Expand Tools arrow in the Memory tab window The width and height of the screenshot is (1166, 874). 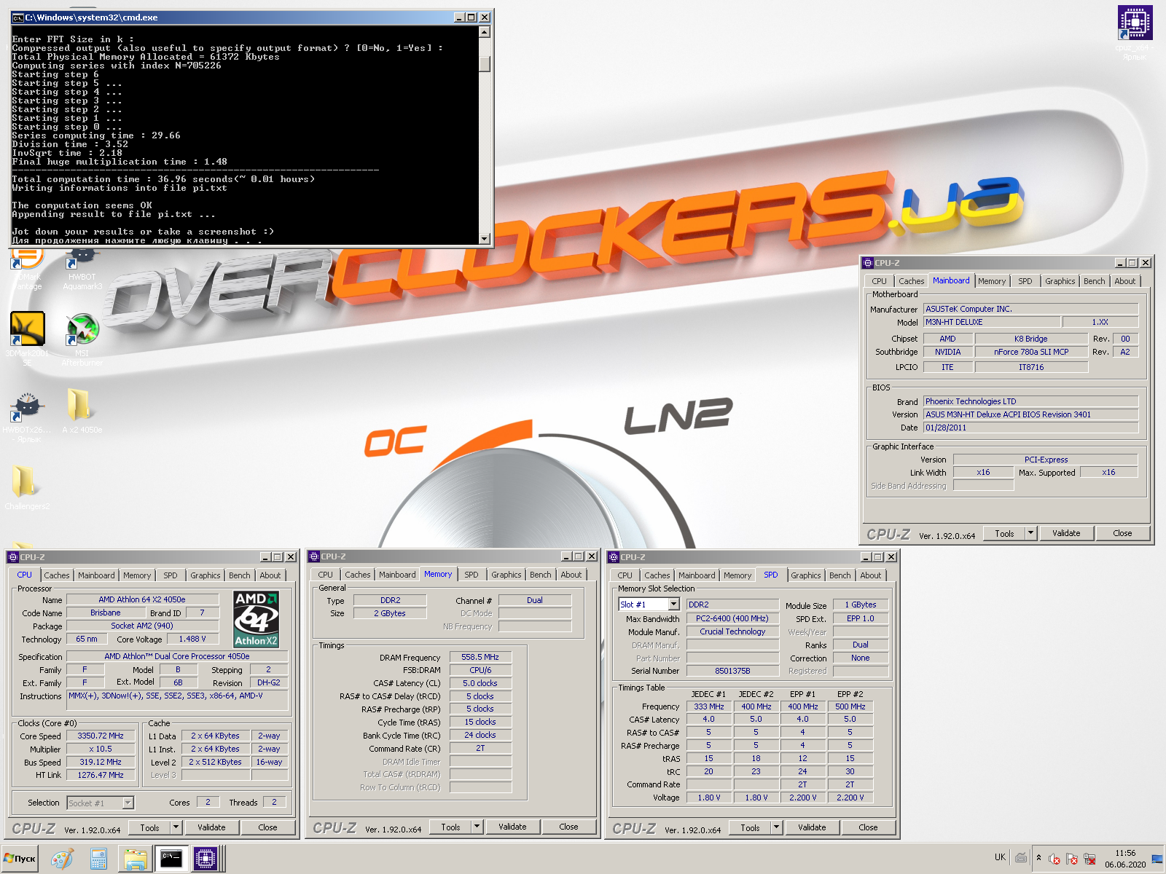[x=477, y=827]
